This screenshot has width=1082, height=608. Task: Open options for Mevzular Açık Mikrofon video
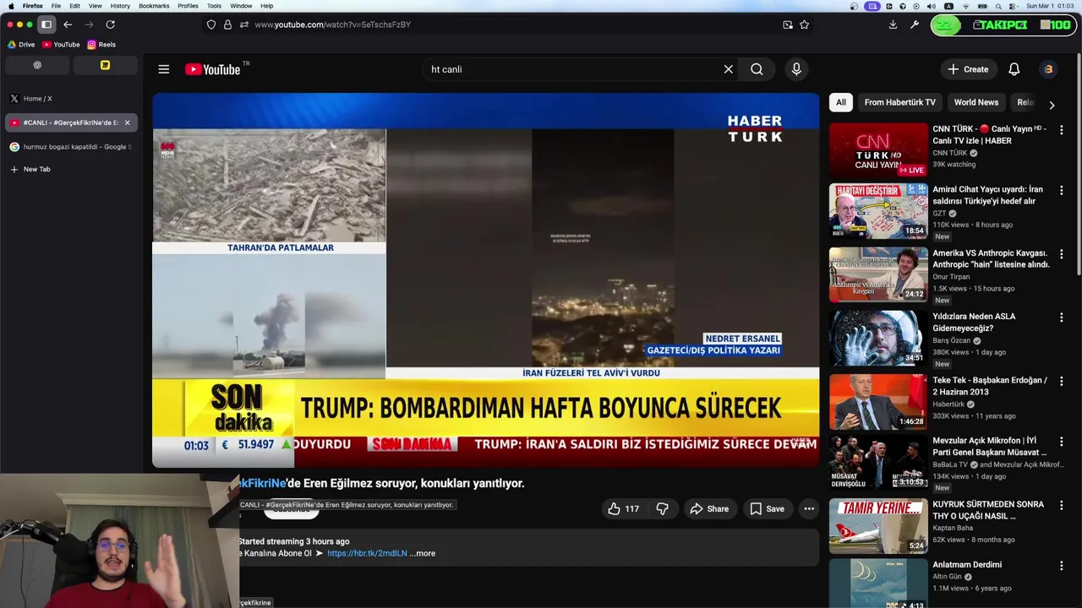point(1062,442)
